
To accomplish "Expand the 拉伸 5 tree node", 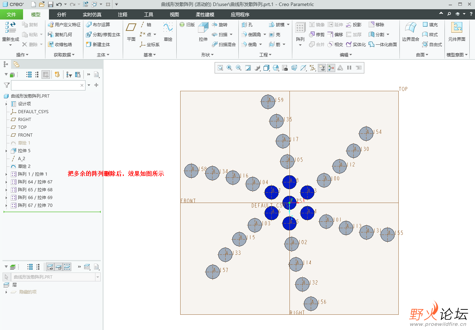I will (6, 151).
